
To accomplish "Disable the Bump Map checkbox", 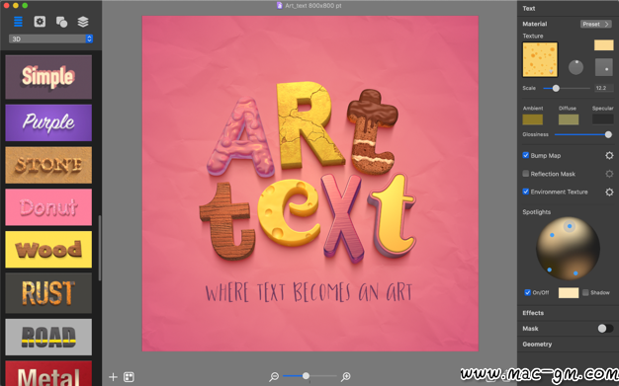I will pyautogui.click(x=525, y=155).
